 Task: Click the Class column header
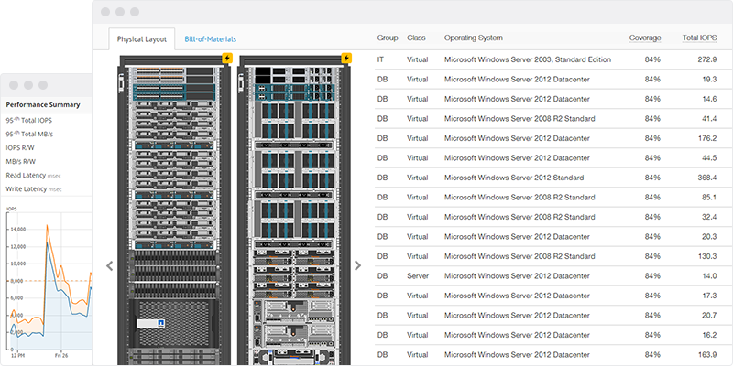point(416,38)
